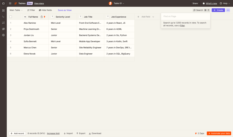233x137 pixels.
Task: Click the lightning bolt on Full Name
Action: tap(45, 17)
